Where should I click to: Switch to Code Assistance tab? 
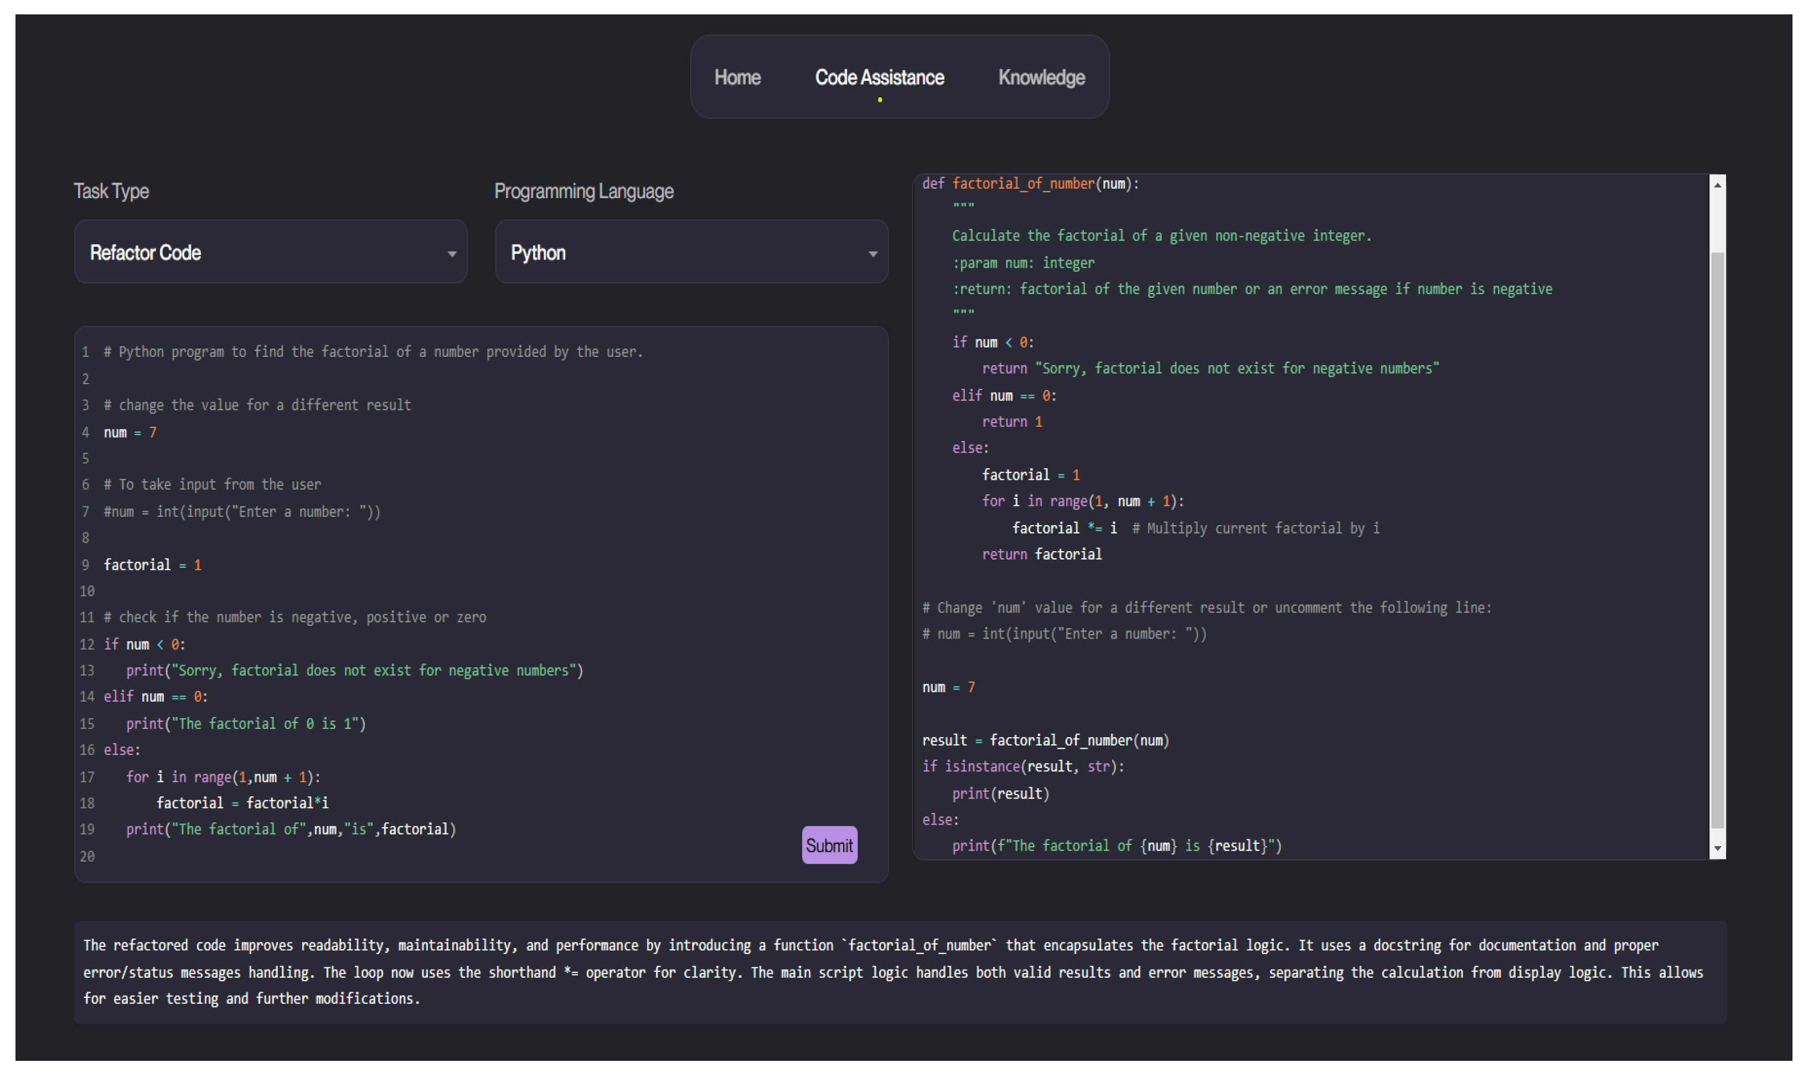tap(879, 77)
